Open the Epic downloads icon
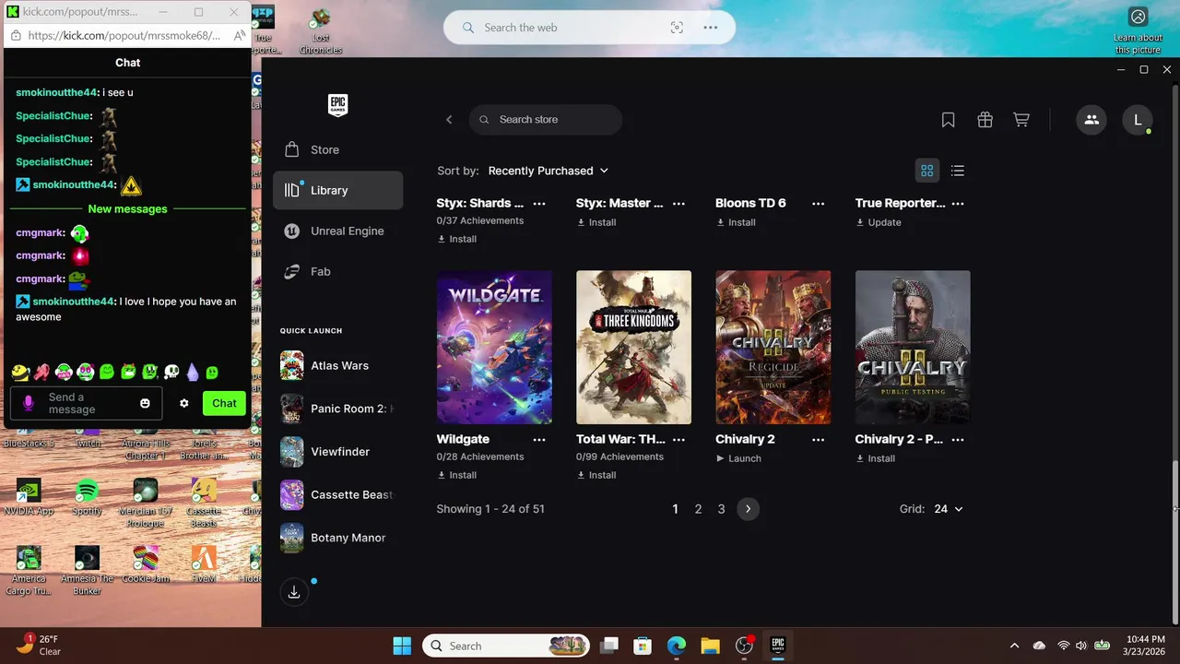Screen dimensions: 1180x664 [294, 592]
